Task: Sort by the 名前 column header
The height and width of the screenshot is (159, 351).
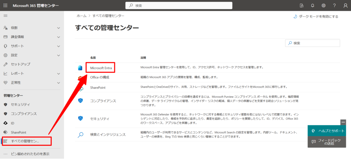Action: click(93, 58)
